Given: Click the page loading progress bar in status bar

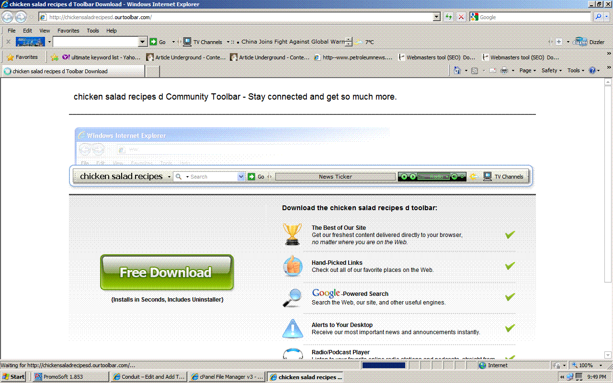Looking at the screenshot, I should [384, 365].
